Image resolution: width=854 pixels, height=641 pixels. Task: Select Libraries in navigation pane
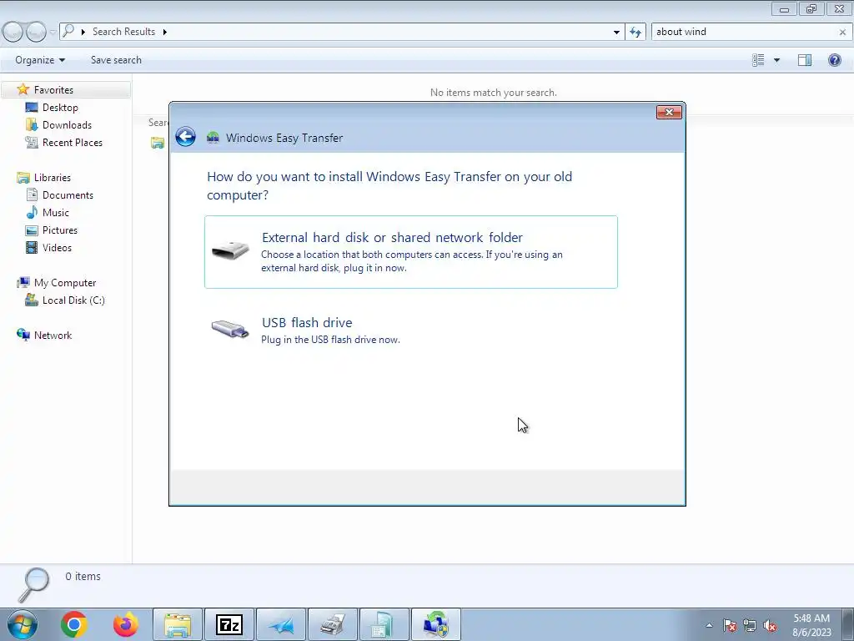tap(53, 178)
